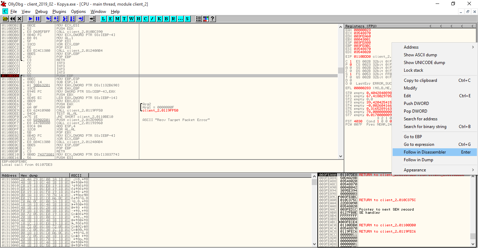The image size is (478, 248).
Task: Choose Search for binary string
Action: click(434, 127)
